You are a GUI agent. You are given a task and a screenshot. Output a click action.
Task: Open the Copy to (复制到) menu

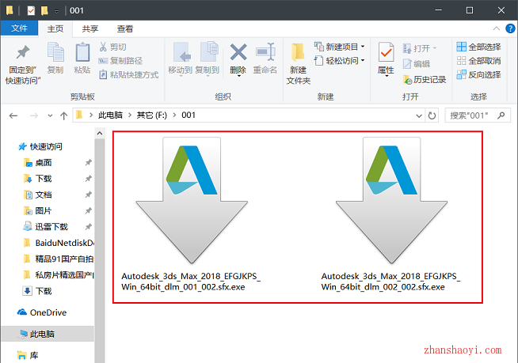point(208,59)
